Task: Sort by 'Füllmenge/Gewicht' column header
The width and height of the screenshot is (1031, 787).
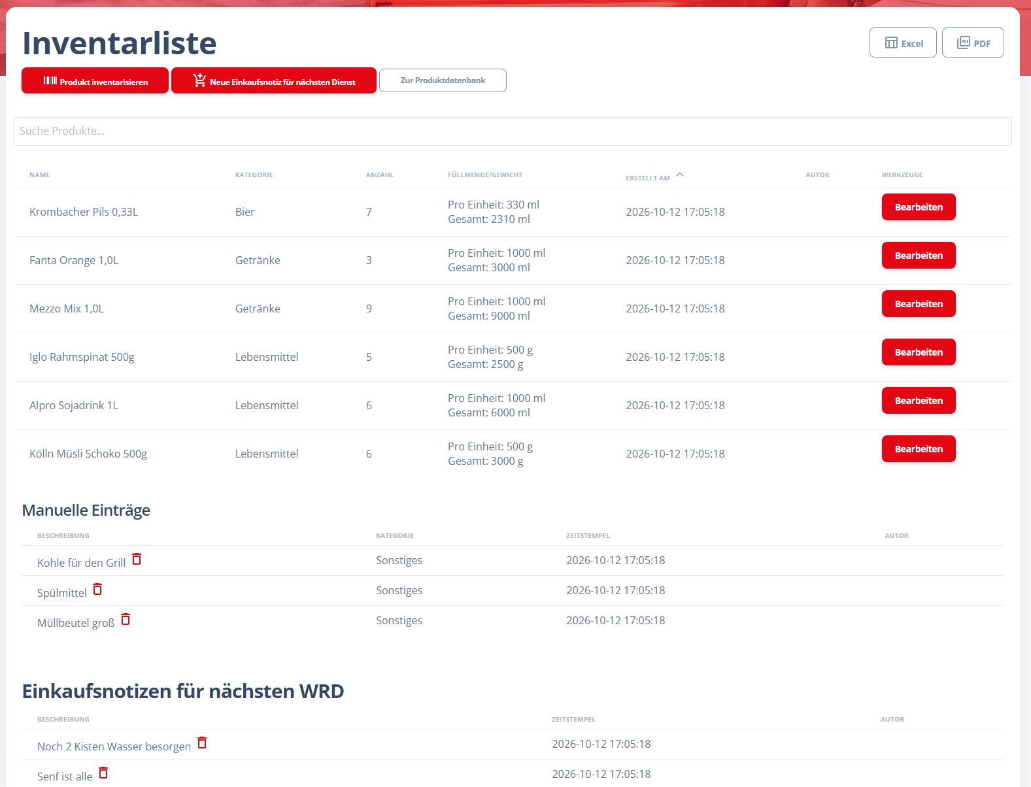Action: pos(485,175)
